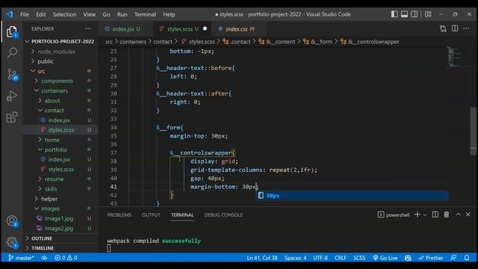The height and width of the screenshot is (269, 478).
Task: Open the Help menu
Action: tap(169, 14)
